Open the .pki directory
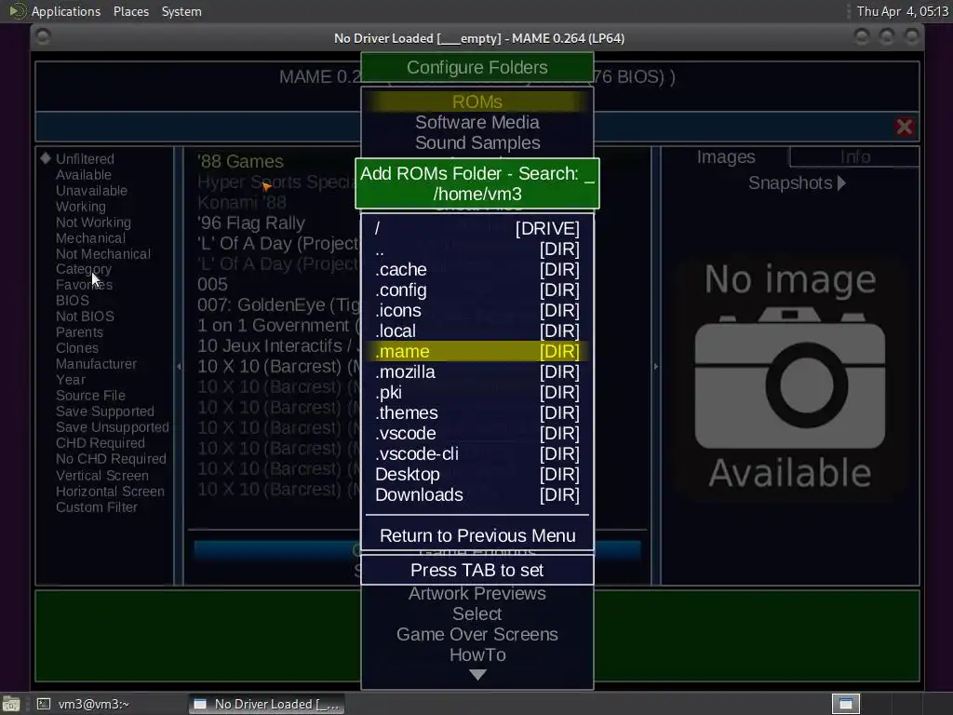 click(x=477, y=392)
